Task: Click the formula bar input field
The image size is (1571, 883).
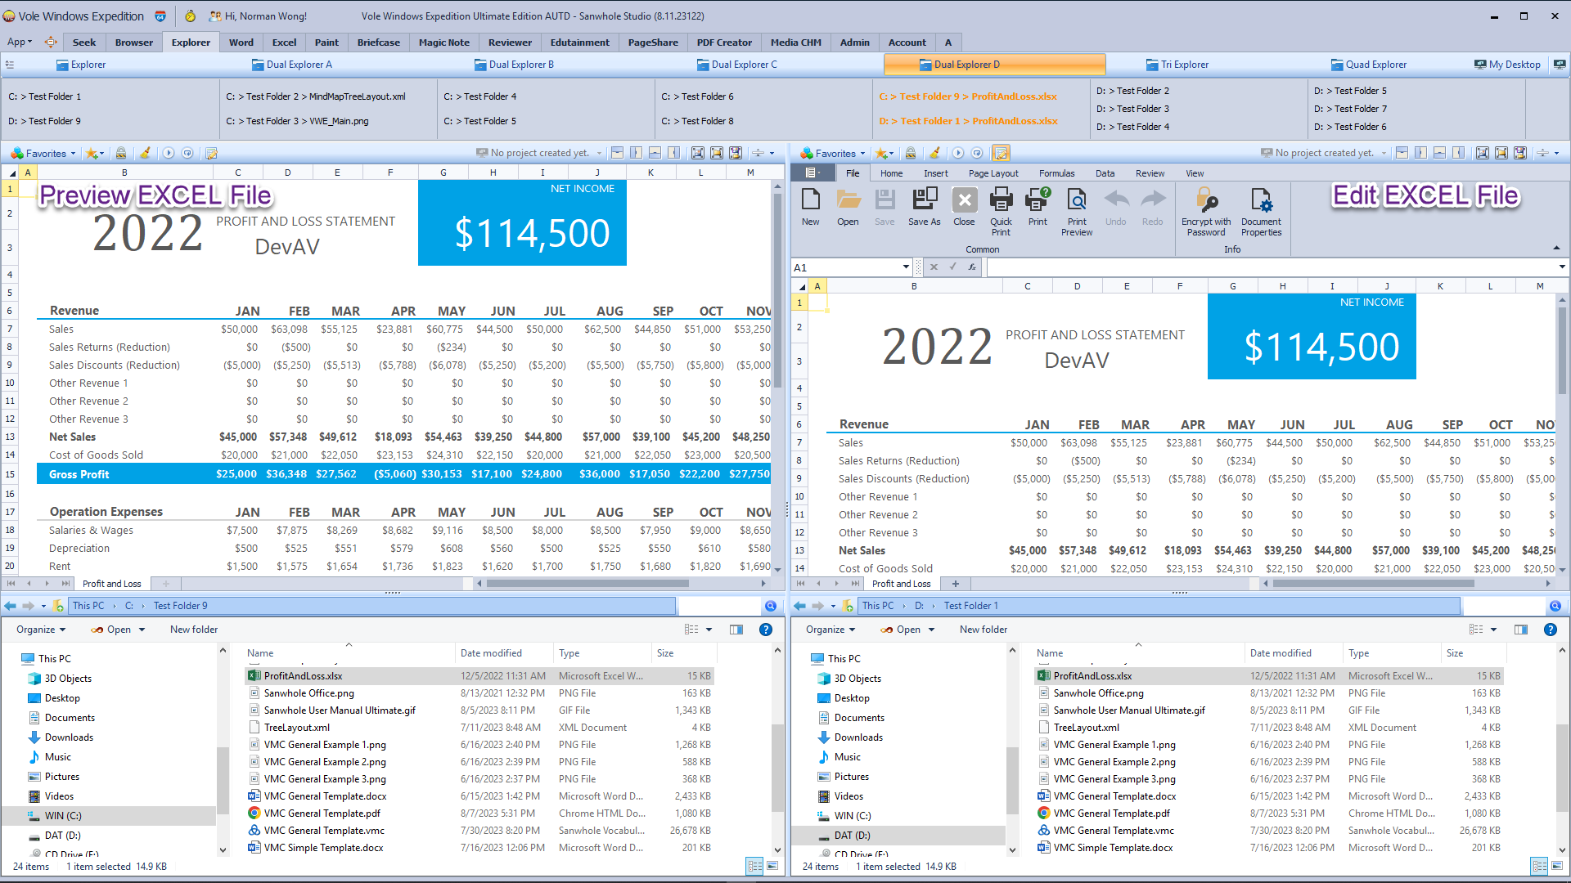Action: coord(1272,267)
